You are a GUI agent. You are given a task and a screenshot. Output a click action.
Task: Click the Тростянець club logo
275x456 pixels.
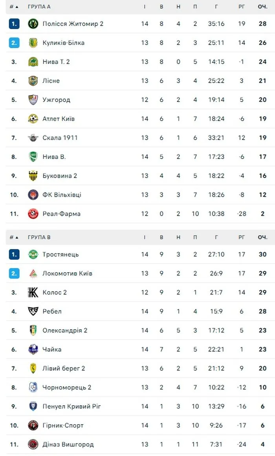click(33, 255)
